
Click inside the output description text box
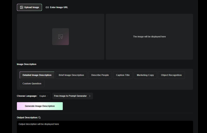coord(105,127)
